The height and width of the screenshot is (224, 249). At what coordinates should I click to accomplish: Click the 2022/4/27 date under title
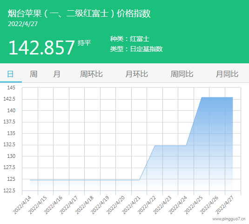[23, 24]
